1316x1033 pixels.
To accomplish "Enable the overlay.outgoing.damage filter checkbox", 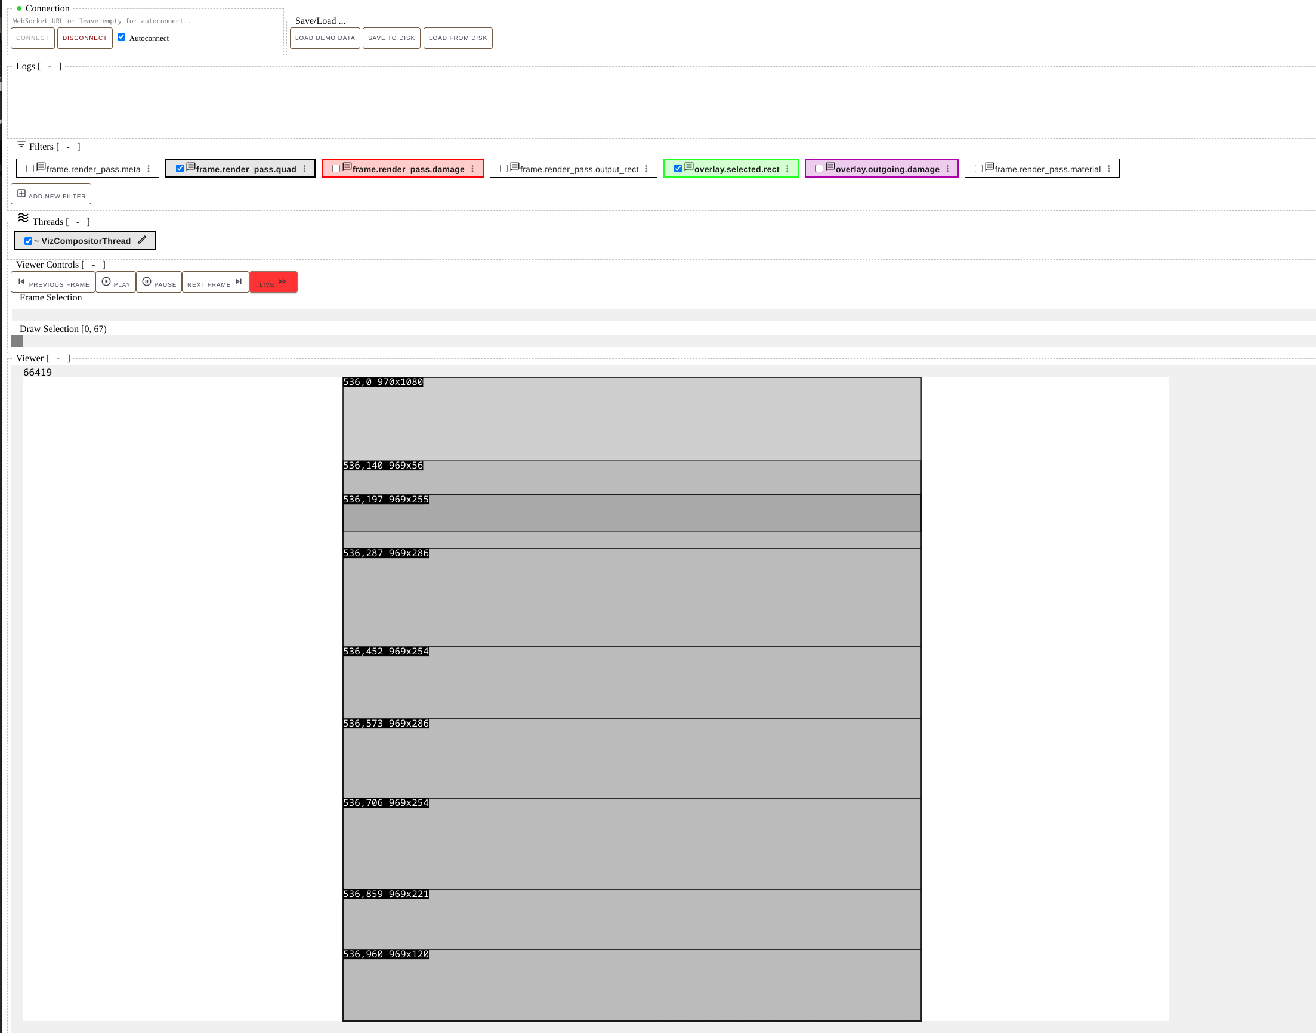I will point(819,169).
